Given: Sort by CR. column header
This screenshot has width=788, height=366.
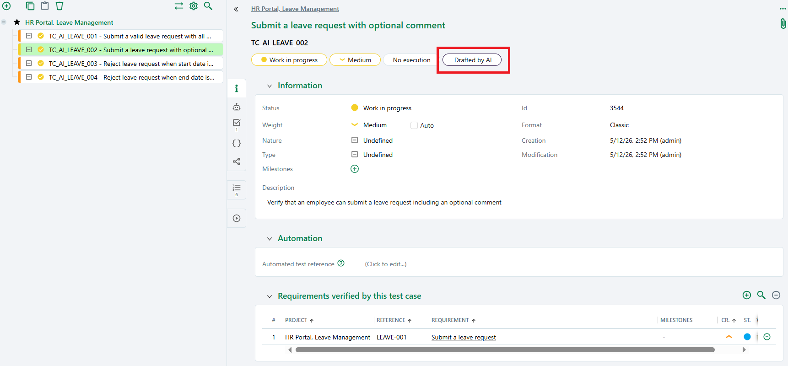Looking at the screenshot, I should pyautogui.click(x=729, y=320).
